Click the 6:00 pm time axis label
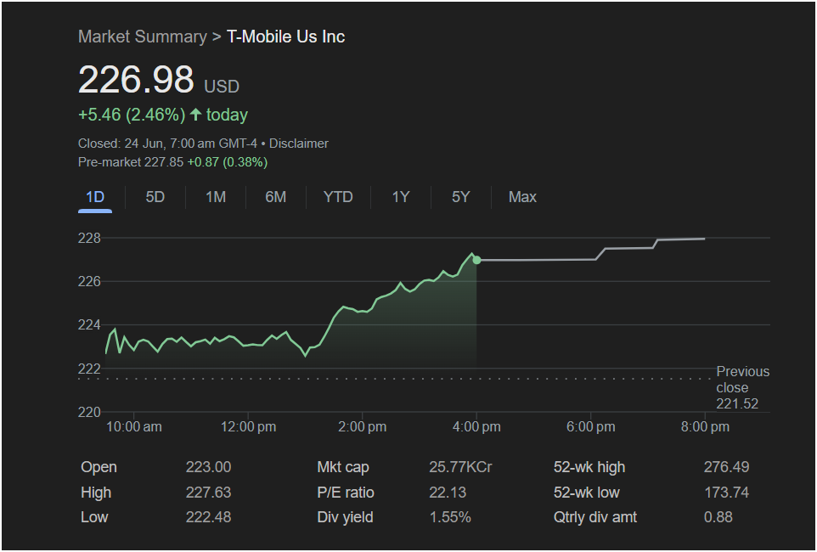Image resolution: width=817 pixels, height=552 pixels. pos(591,427)
